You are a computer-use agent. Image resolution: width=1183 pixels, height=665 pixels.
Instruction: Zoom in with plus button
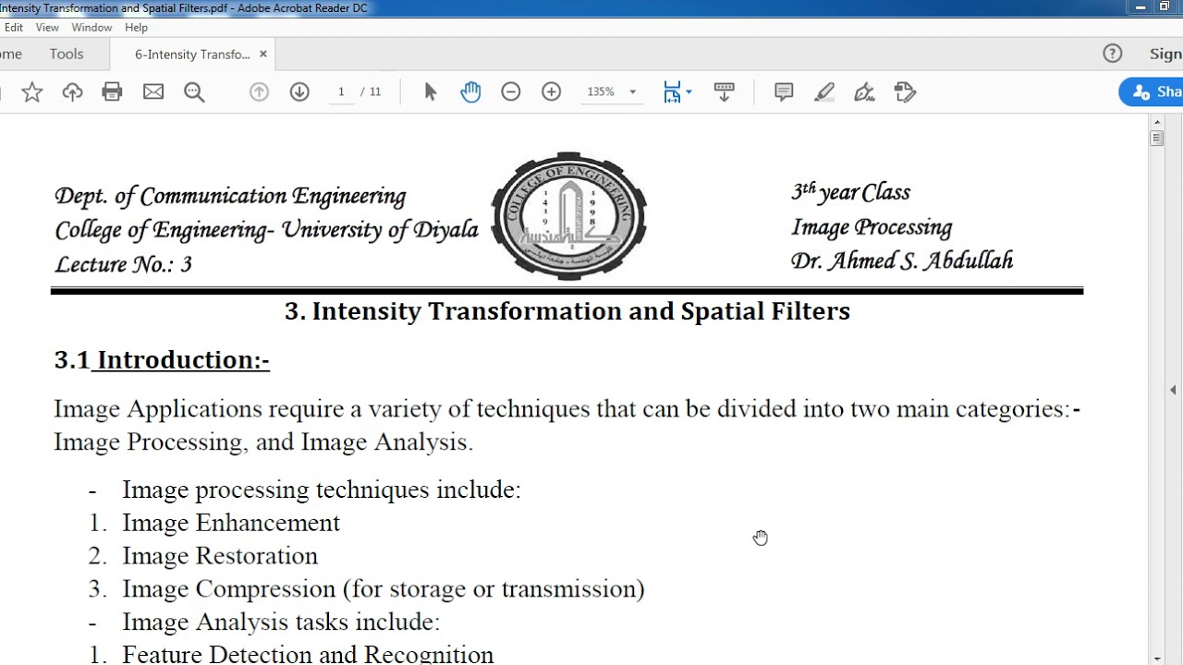[552, 92]
